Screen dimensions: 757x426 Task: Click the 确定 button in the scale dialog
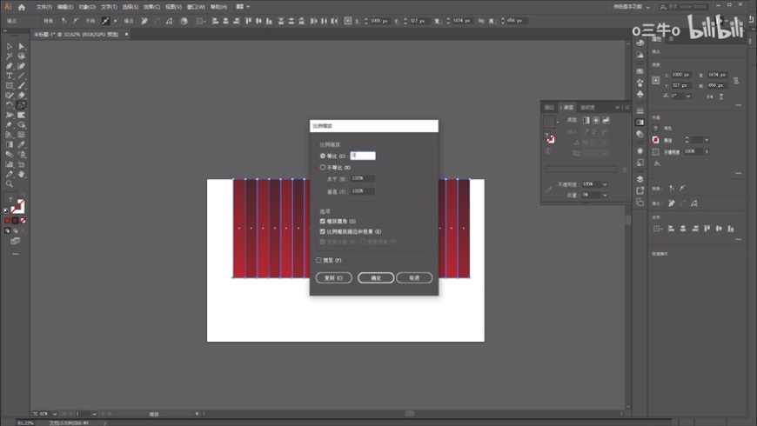[376, 278]
